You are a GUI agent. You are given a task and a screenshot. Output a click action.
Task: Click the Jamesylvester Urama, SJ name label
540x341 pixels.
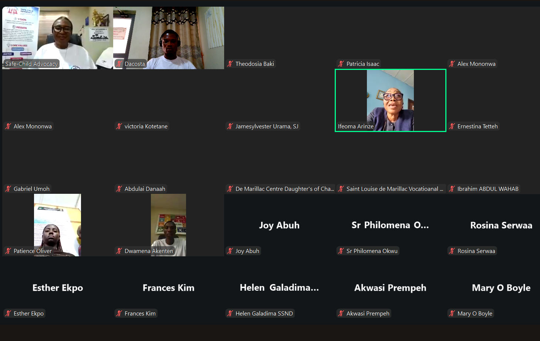click(267, 126)
